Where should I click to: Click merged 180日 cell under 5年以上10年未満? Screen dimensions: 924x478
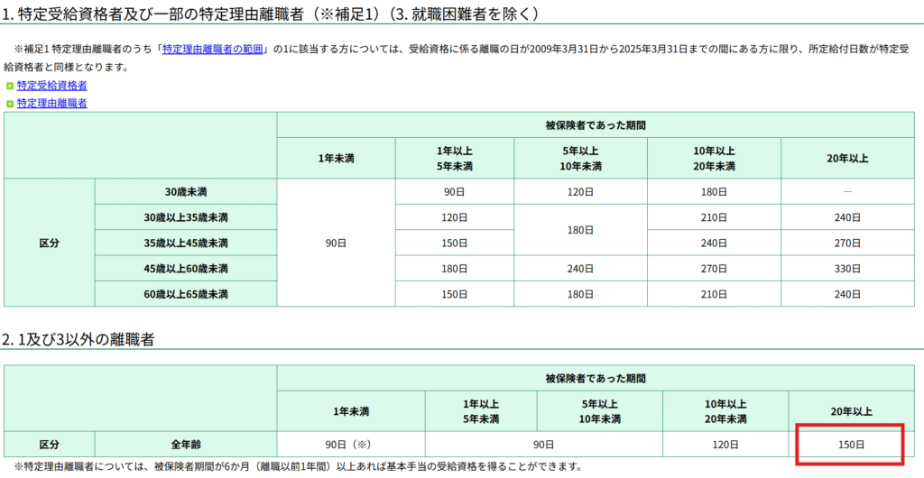pos(580,230)
